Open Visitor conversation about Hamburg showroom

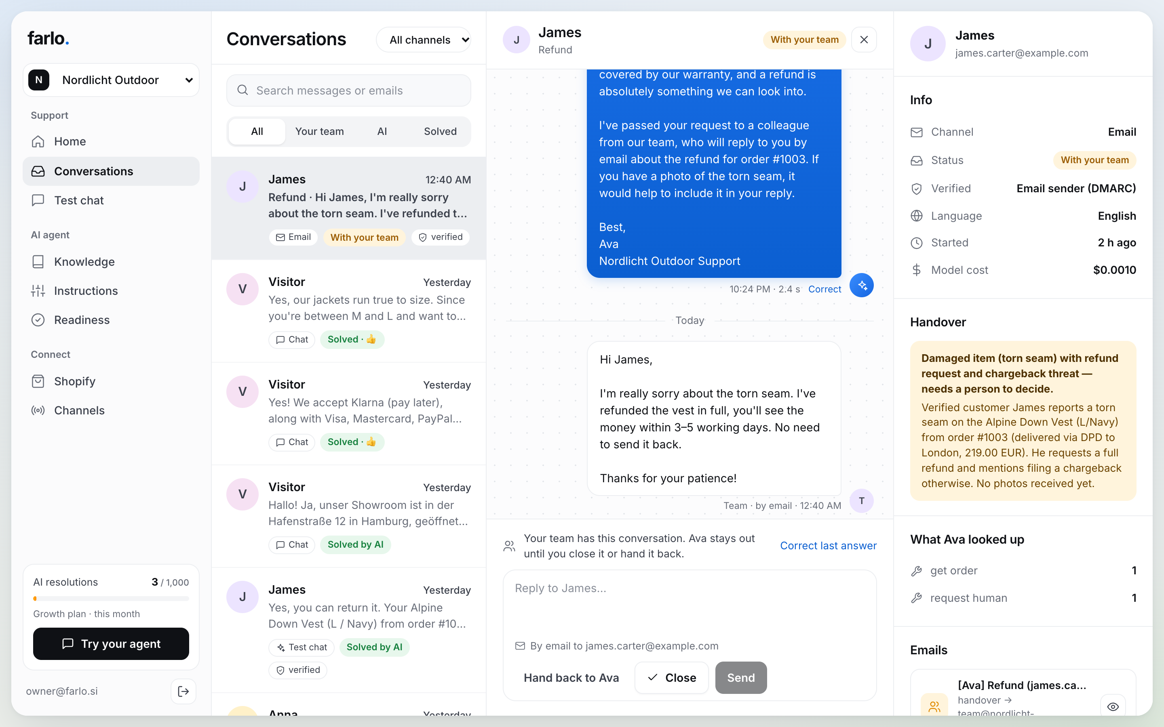point(349,517)
